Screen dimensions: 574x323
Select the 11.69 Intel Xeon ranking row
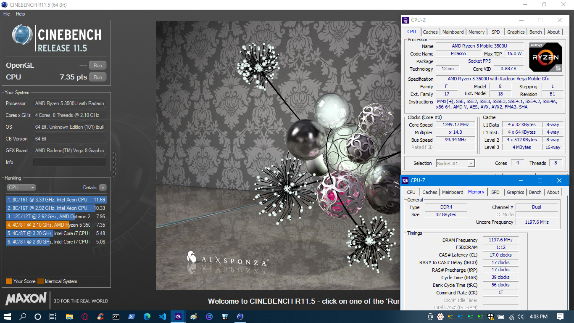click(x=56, y=200)
